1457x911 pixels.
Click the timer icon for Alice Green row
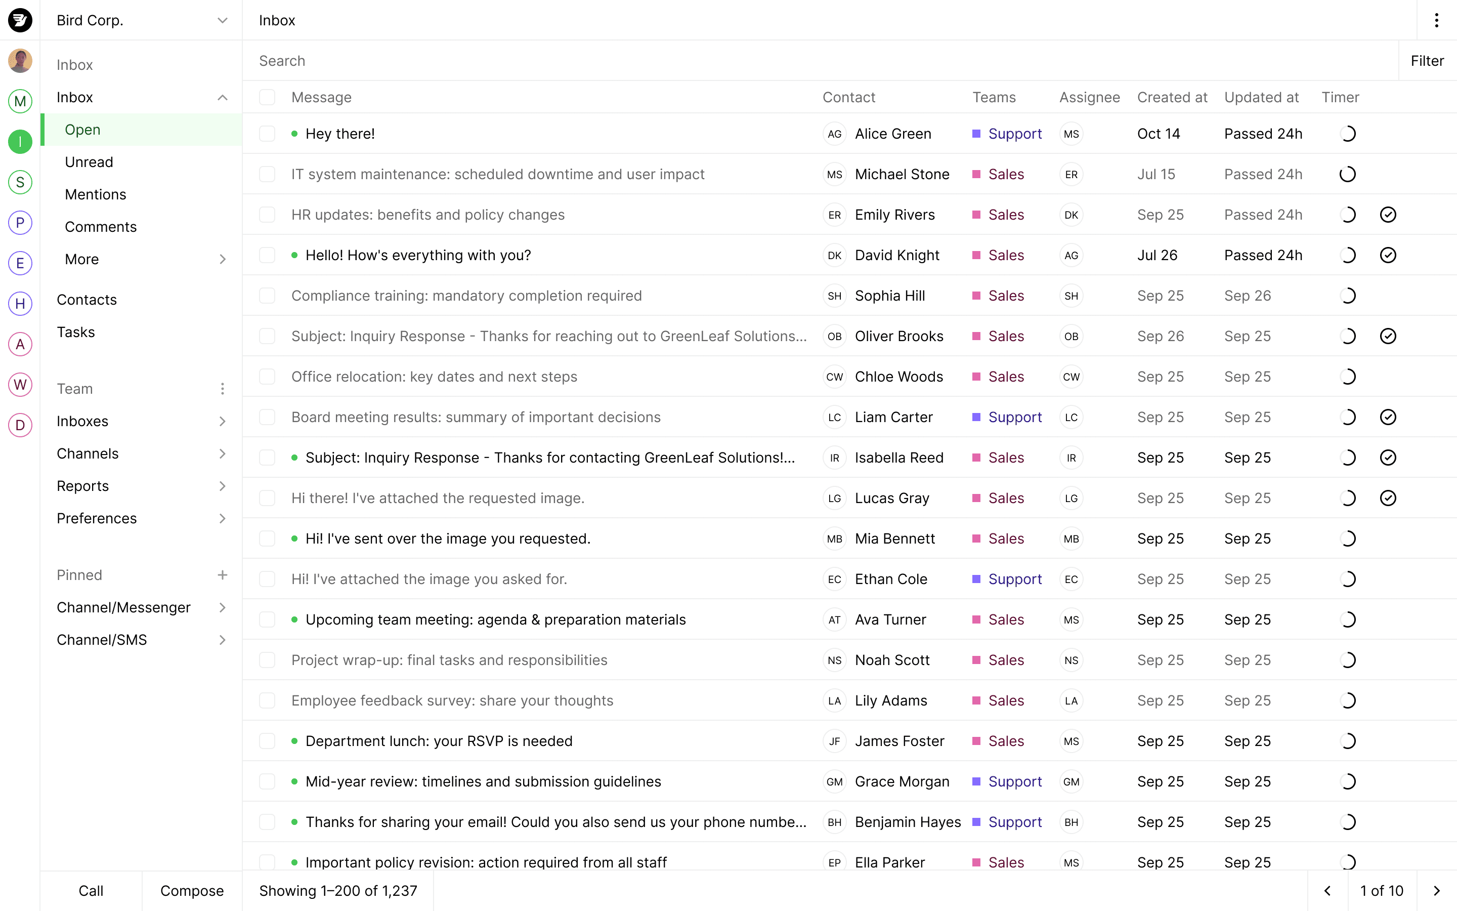click(x=1347, y=133)
